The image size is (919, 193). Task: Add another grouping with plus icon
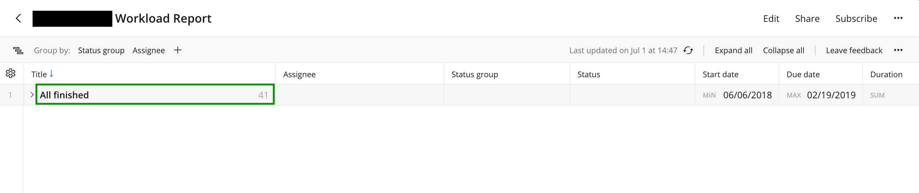[178, 50]
